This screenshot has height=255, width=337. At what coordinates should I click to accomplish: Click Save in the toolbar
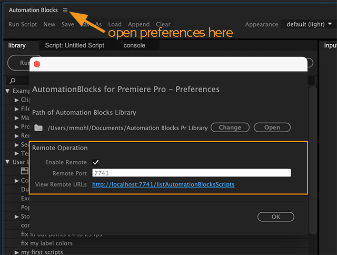[x=68, y=24]
